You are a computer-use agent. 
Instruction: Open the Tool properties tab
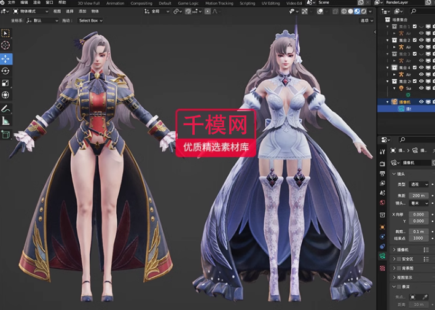coord(383,152)
